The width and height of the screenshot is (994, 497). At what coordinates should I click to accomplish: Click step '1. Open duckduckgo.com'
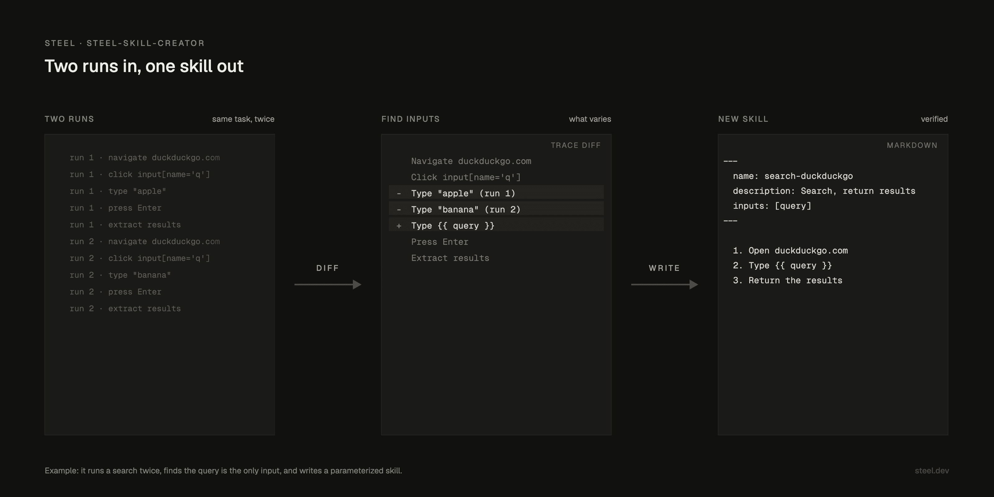790,250
